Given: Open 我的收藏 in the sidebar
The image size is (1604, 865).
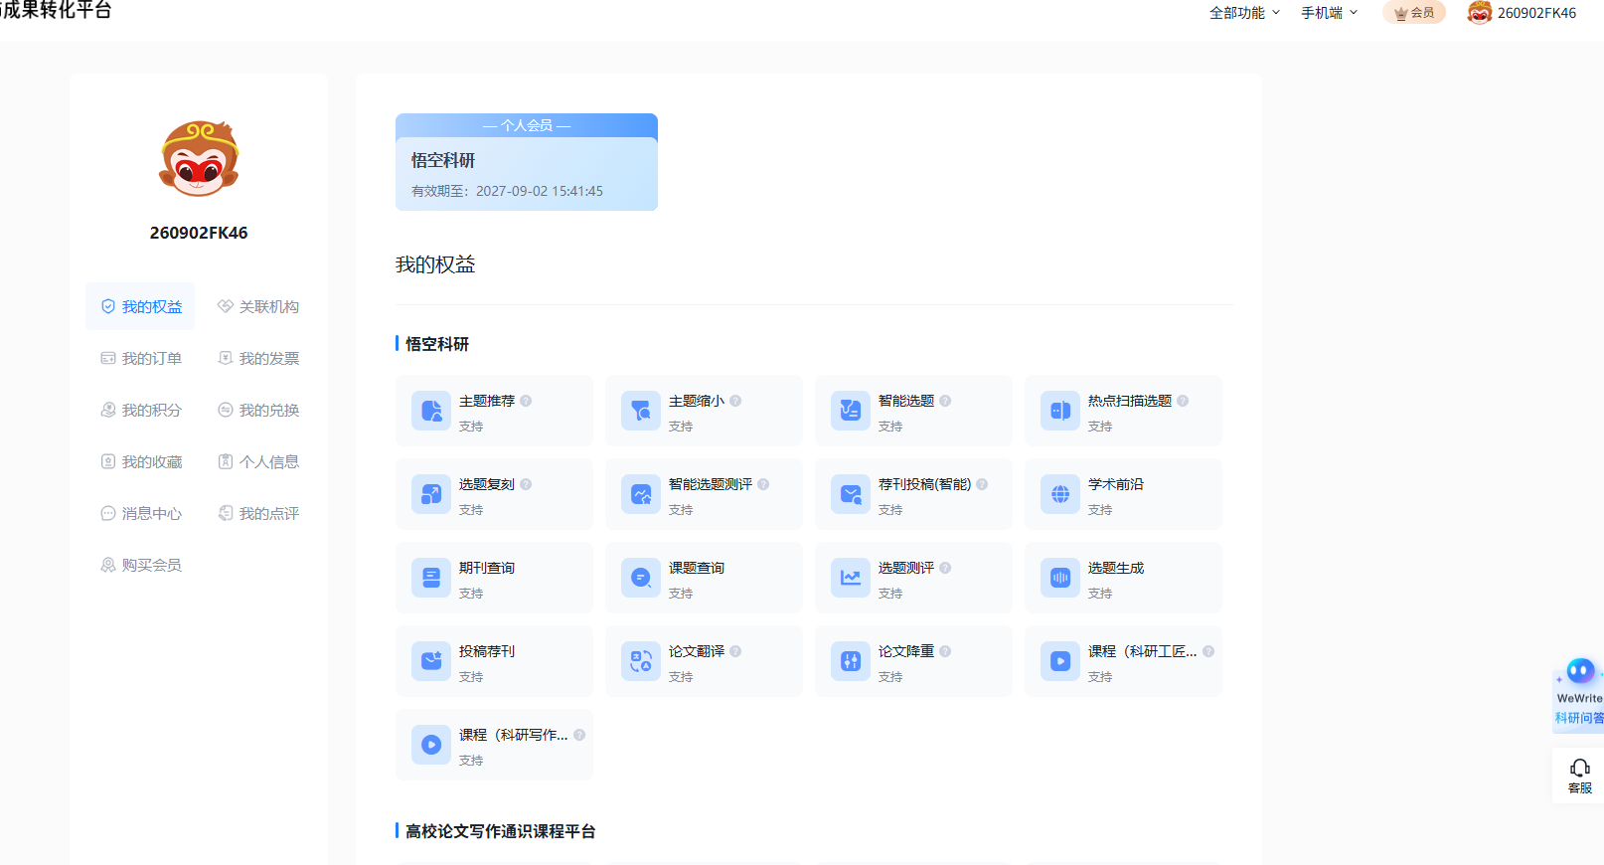Looking at the screenshot, I should [x=141, y=461].
